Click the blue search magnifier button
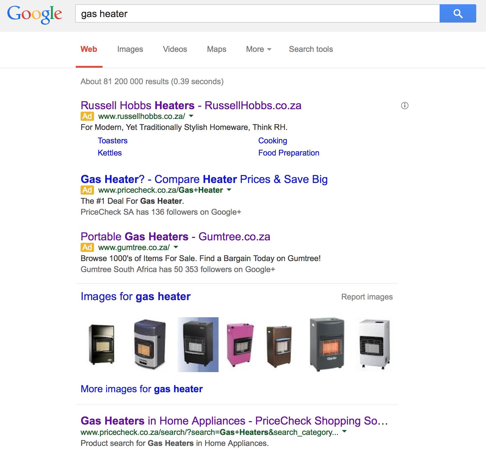 (x=458, y=13)
